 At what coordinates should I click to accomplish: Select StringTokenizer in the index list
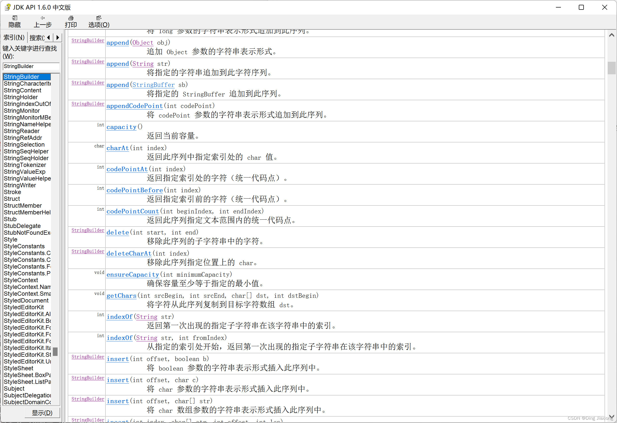[x=25, y=165]
